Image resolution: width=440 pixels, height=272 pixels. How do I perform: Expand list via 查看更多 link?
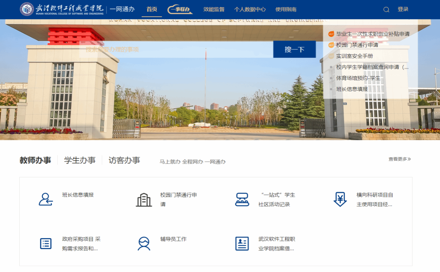click(399, 159)
